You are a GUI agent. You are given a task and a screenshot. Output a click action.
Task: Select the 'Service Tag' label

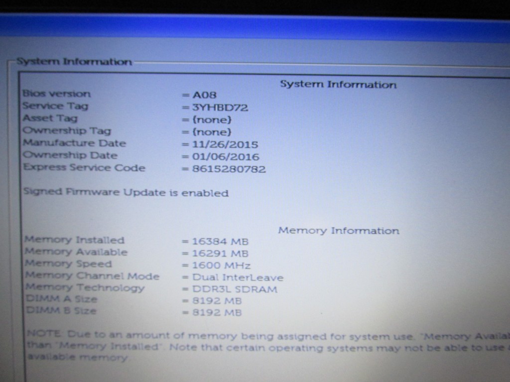pyautogui.click(x=55, y=106)
